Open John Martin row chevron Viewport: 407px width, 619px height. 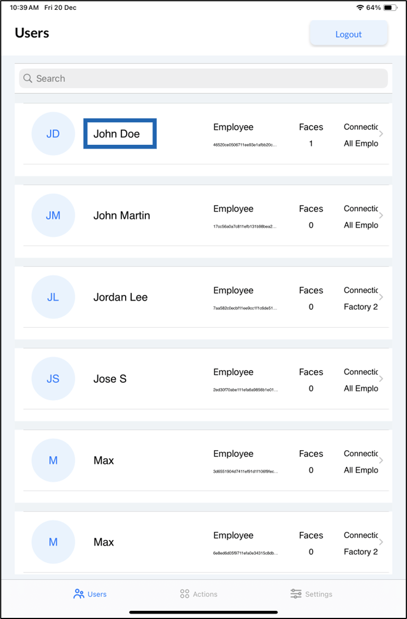click(x=381, y=215)
